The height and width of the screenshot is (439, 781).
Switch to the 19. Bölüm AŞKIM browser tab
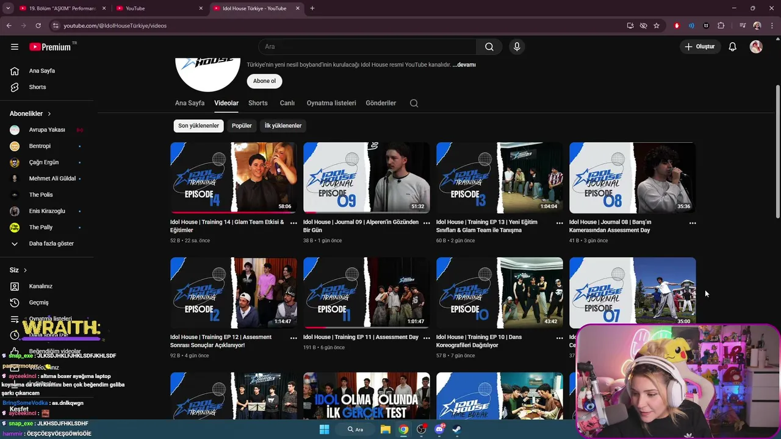tap(63, 9)
